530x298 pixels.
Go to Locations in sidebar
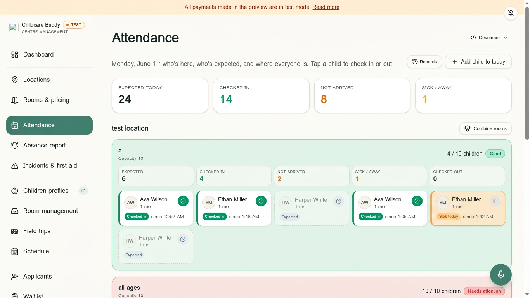[x=49, y=80]
